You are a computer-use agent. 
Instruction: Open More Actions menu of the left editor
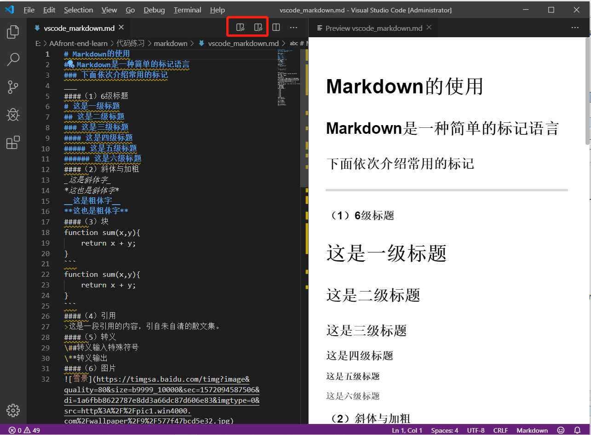tap(293, 28)
